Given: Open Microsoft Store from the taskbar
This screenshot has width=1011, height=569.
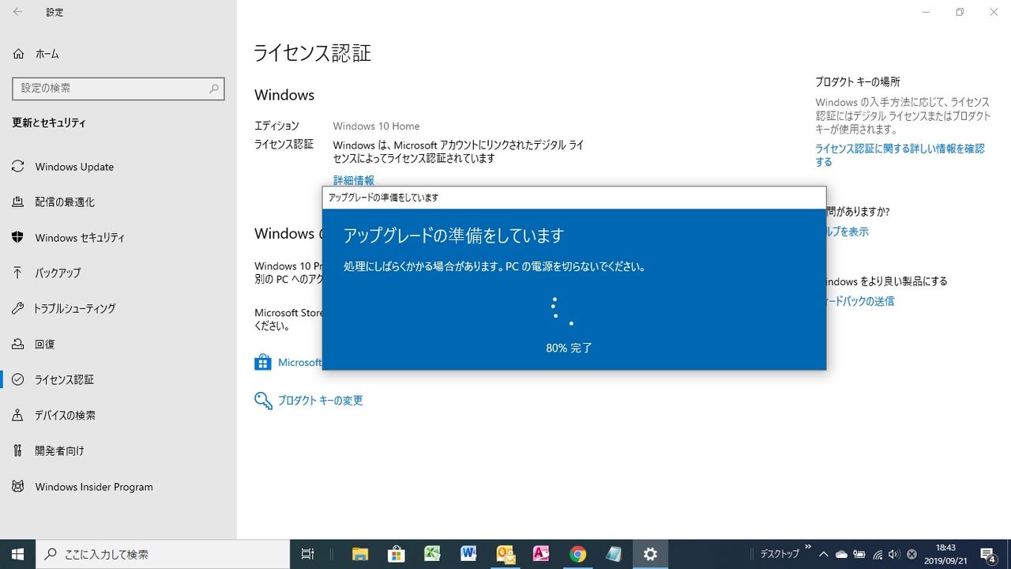Looking at the screenshot, I should pos(397,554).
